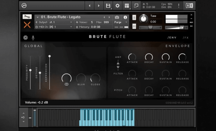The image size is (216, 131).
Task: Click the Tune value 0.00 field
Action: [153, 22]
